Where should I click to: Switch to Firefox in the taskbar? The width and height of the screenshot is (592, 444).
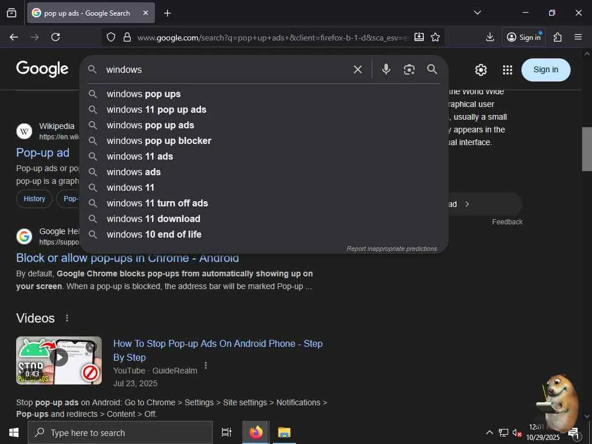[x=256, y=432]
